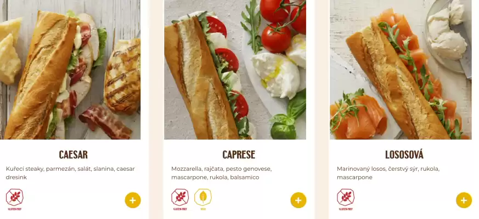Click the gluten-free icon under Caesar
This screenshot has height=219, width=479.
(x=15, y=200)
